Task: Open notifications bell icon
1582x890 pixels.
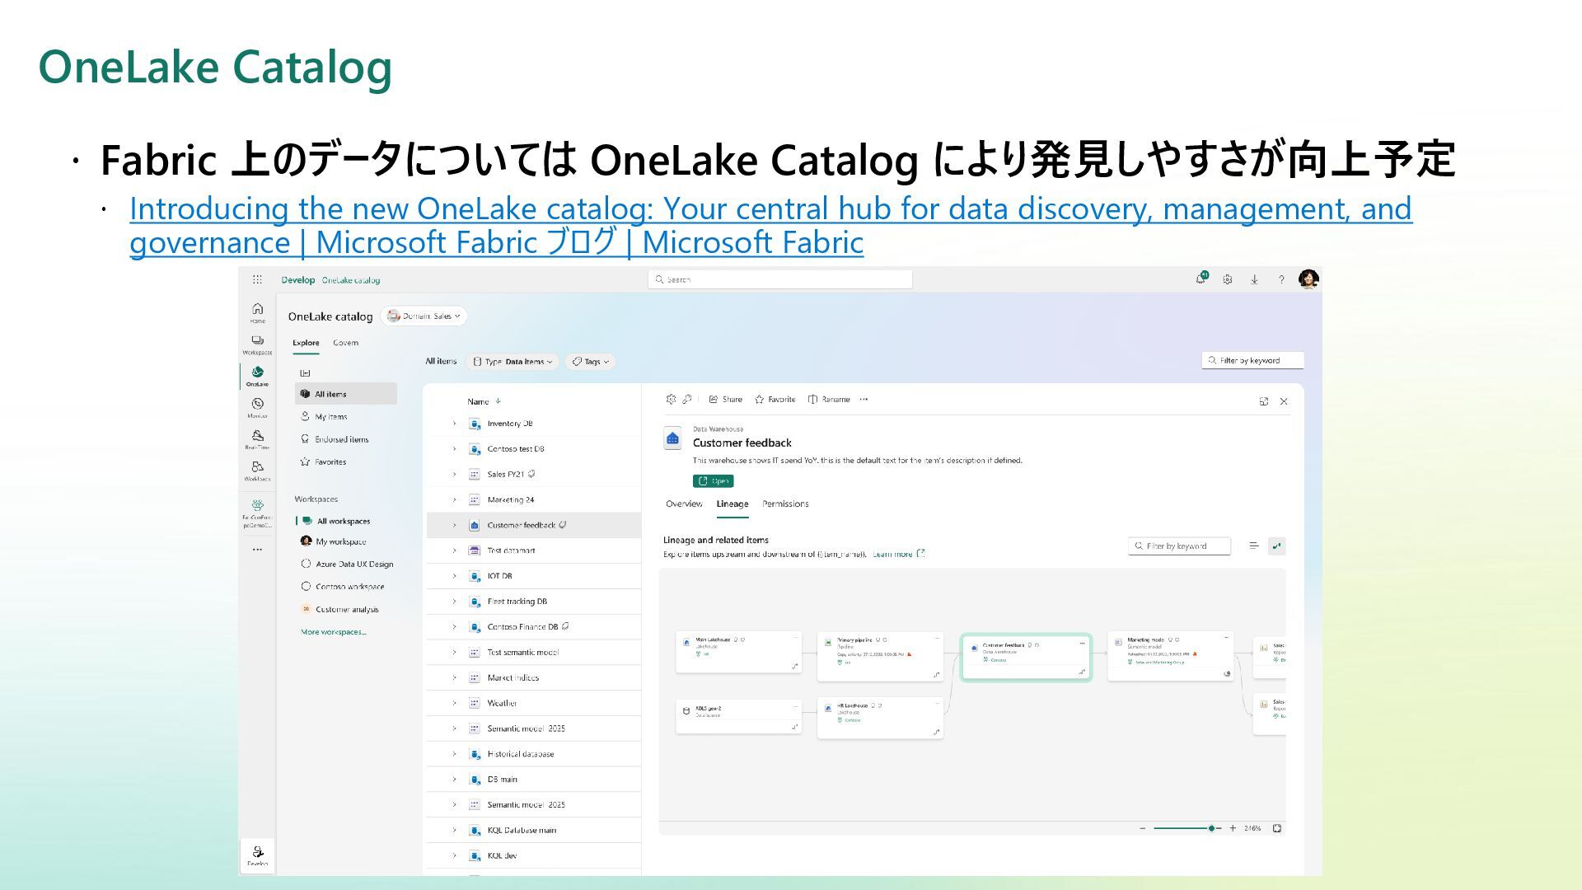Action: pyautogui.click(x=1201, y=279)
